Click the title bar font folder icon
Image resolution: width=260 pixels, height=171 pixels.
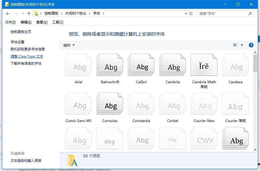(x=7, y=4)
